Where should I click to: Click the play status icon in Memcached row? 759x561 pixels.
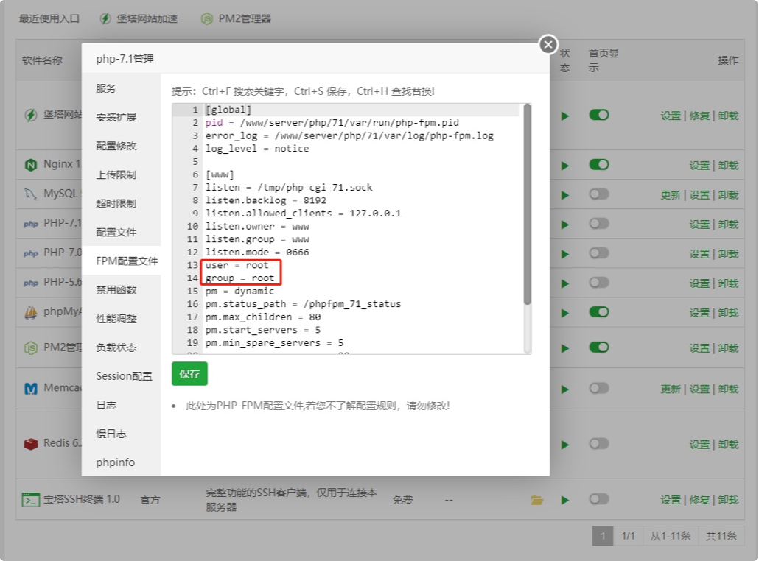(564, 389)
